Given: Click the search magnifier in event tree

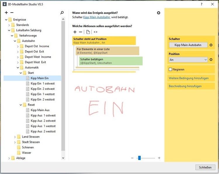Looking at the screenshot, I should tap(62, 13).
